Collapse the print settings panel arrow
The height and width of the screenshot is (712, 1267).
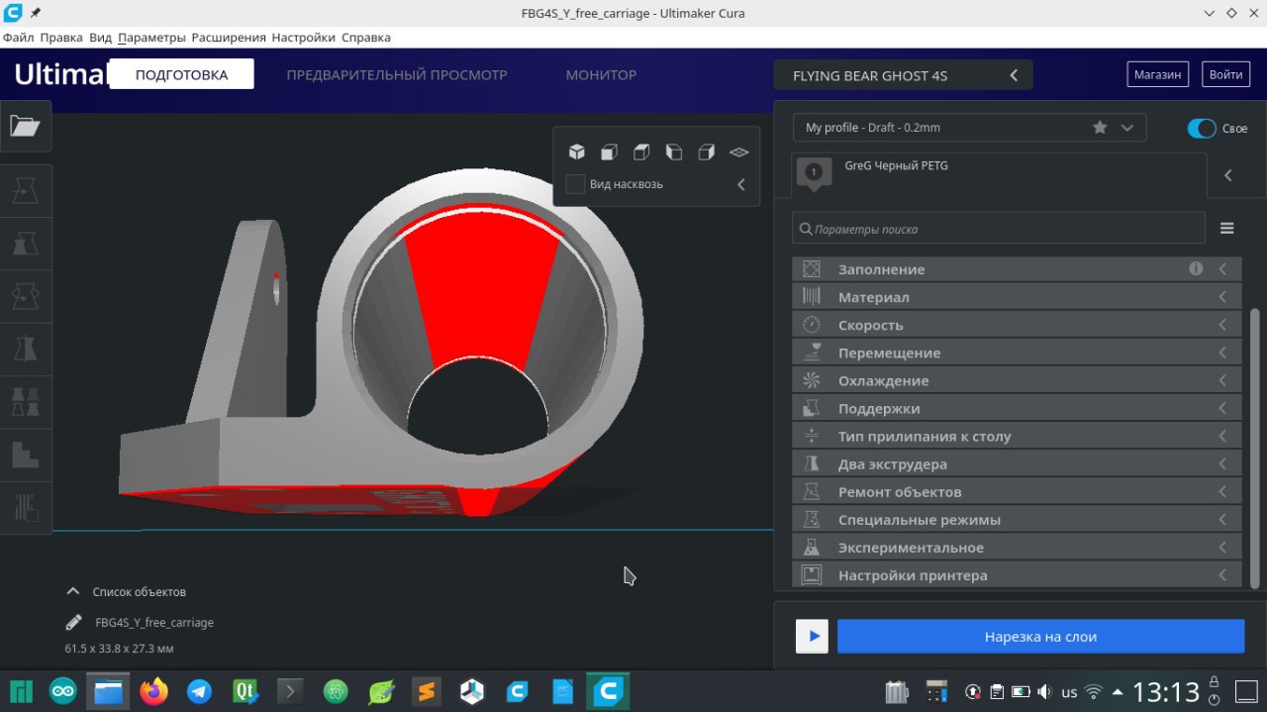1228,175
